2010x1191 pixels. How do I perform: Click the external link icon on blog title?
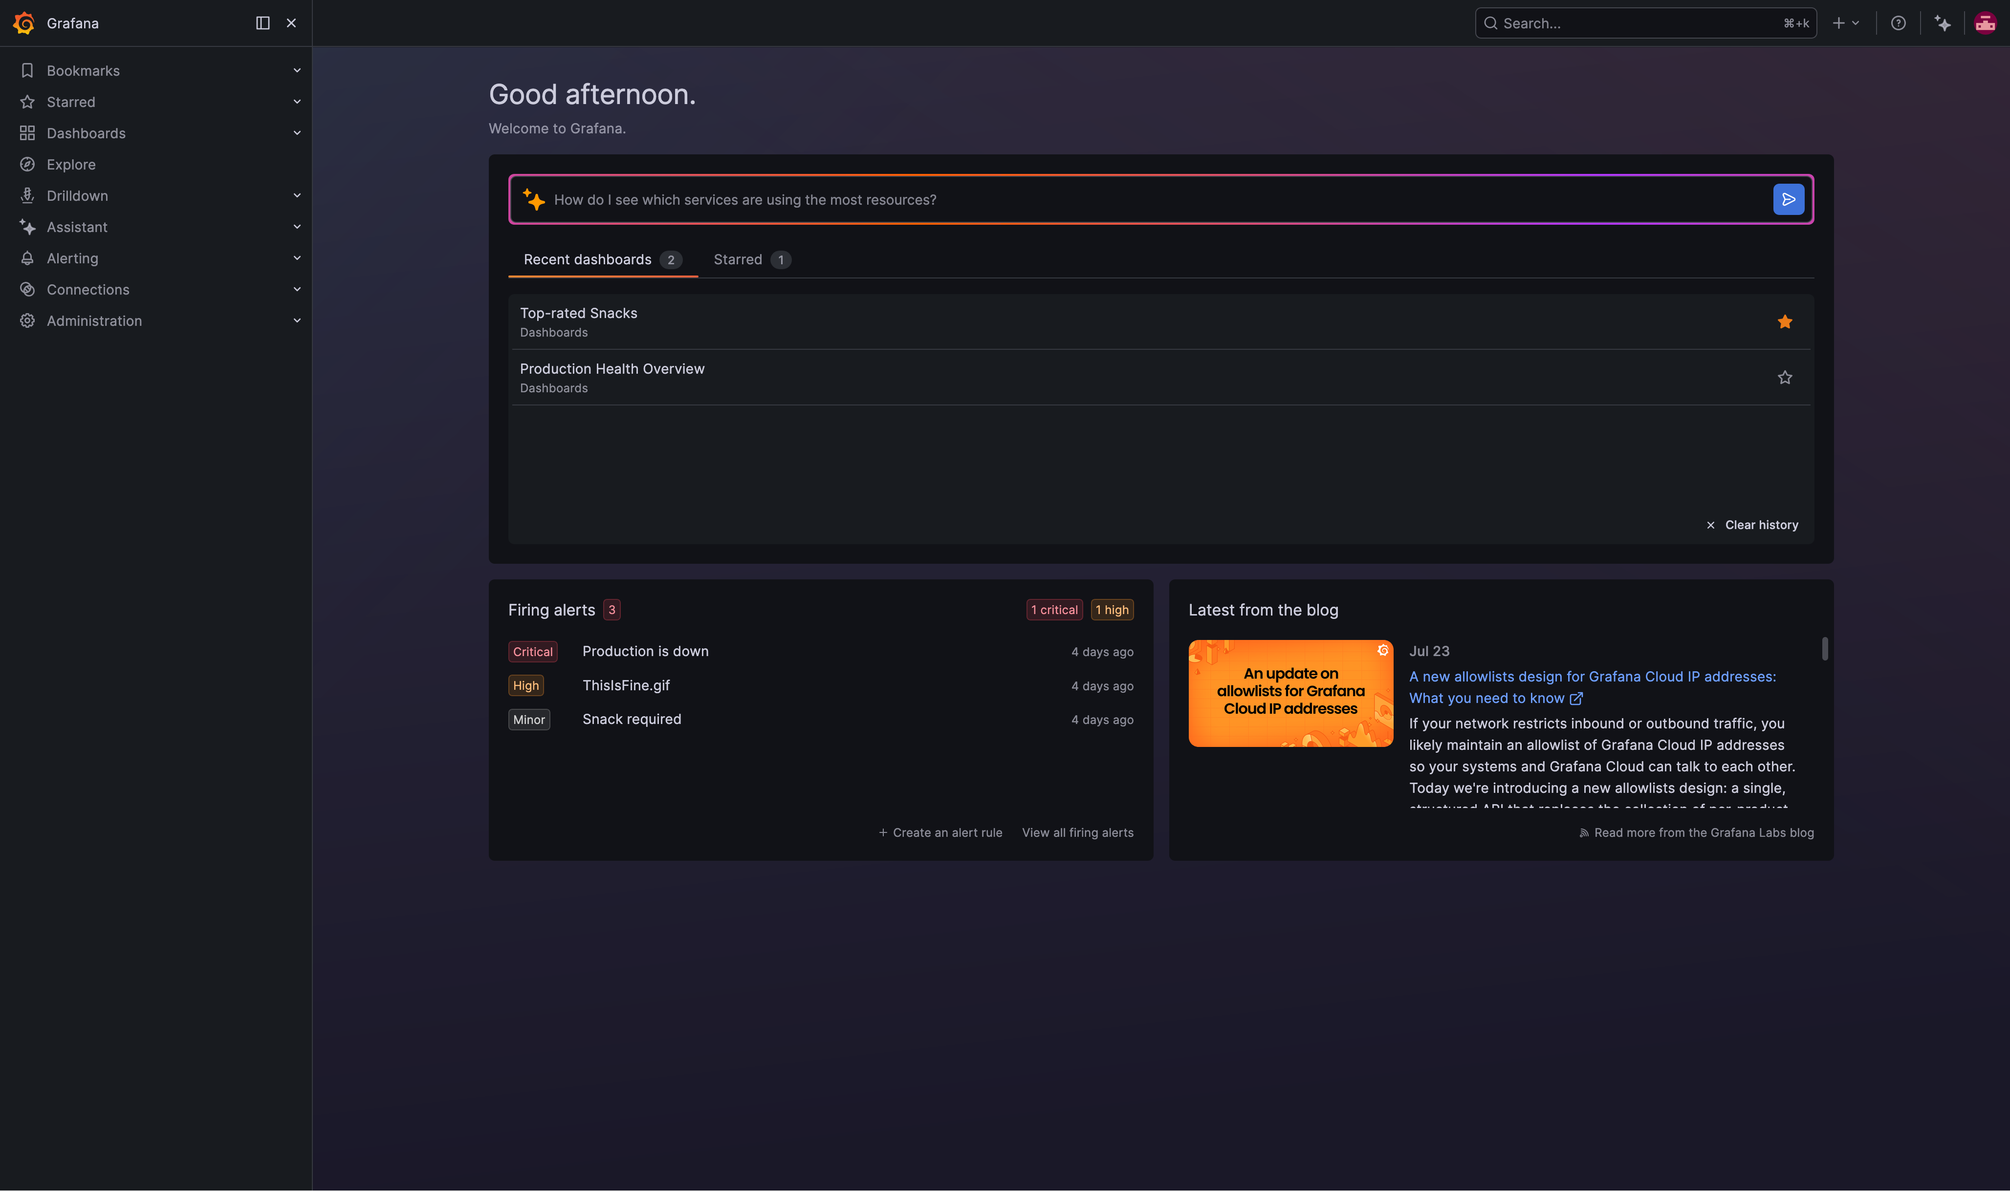pos(1576,699)
